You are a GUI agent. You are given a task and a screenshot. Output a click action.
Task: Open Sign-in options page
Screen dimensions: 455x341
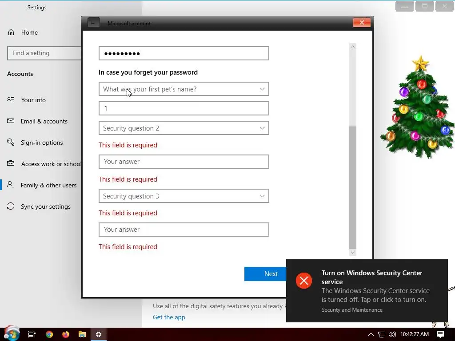(x=41, y=143)
